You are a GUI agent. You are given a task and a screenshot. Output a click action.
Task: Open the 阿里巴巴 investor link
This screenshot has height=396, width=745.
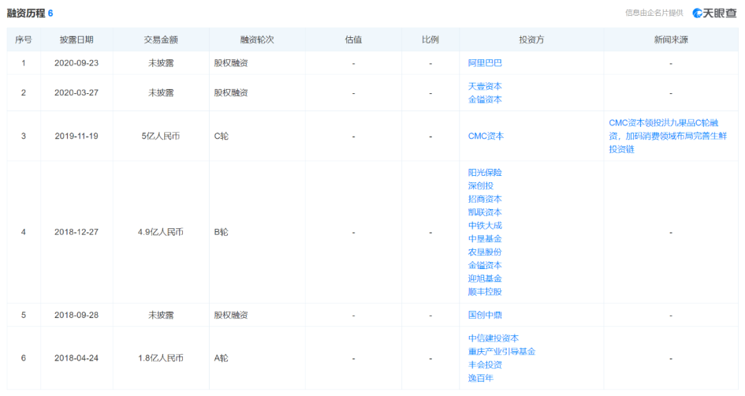(x=485, y=63)
